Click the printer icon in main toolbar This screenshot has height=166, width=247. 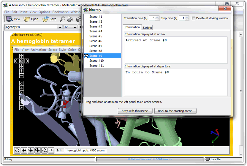tap(70, 19)
